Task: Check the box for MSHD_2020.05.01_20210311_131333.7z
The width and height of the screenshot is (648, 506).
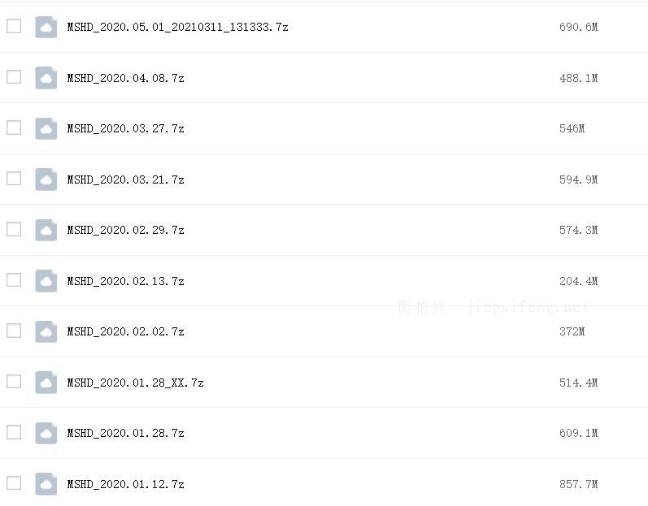Action: point(14,26)
